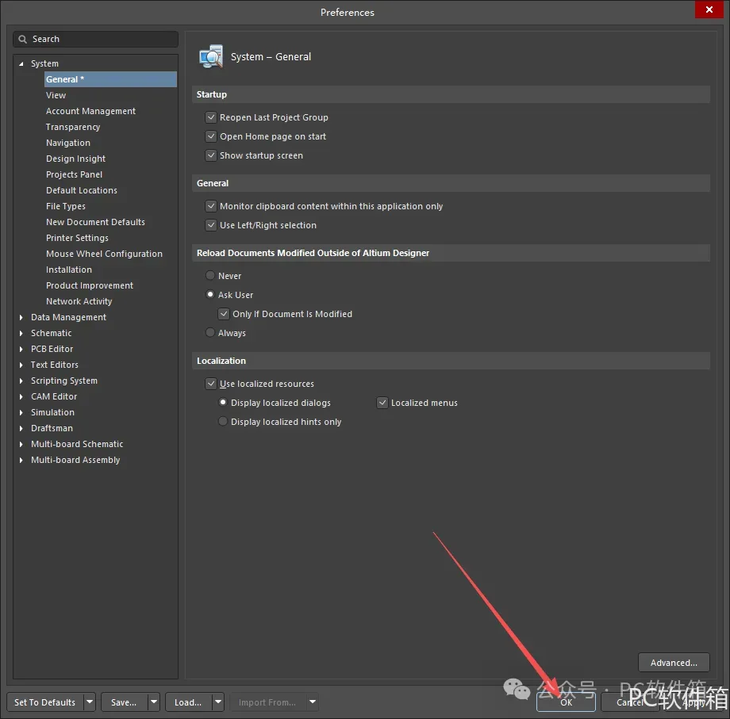Screen dimensions: 730x719
Task: Open Set To Defaults dropdown arrow
Action: pos(90,702)
